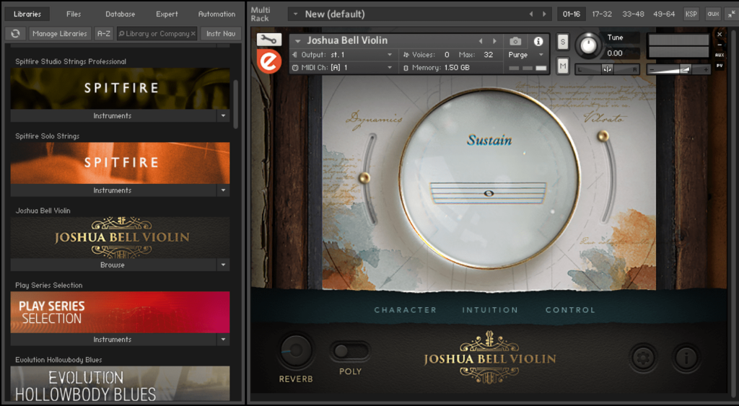Open the CONTROL page

(x=570, y=310)
